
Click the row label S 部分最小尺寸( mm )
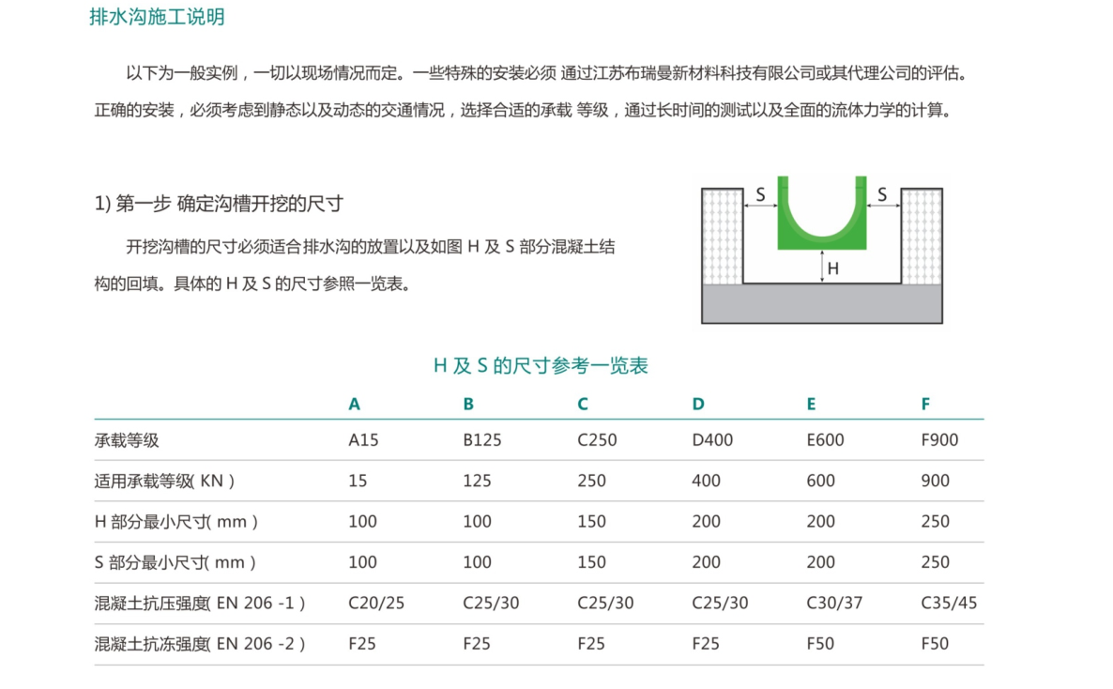tap(175, 562)
